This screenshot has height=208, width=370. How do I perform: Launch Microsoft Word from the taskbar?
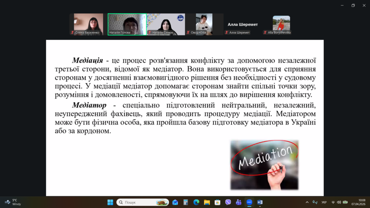(x=260, y=202)
